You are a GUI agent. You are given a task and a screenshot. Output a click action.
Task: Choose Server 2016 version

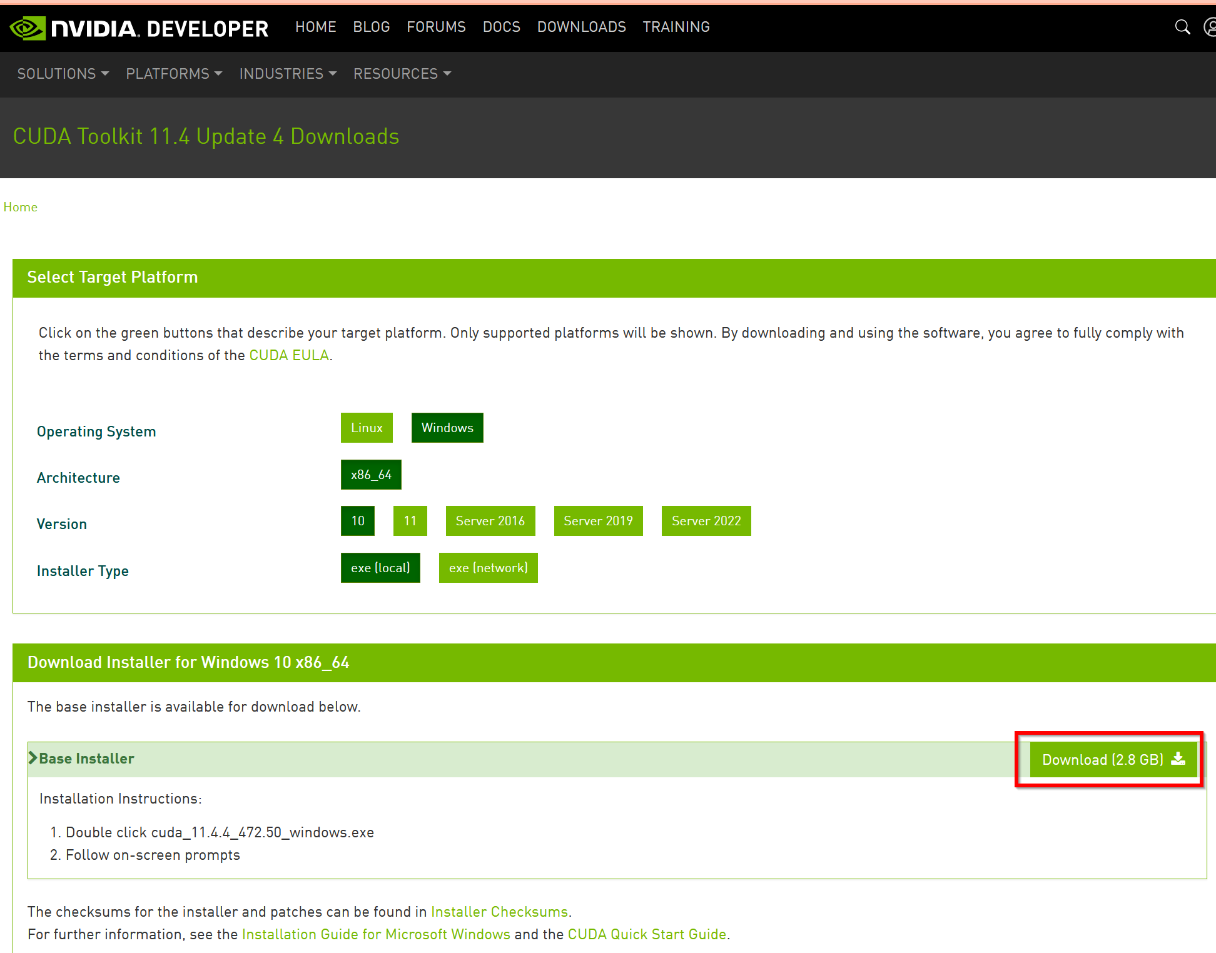pos(490,521)
